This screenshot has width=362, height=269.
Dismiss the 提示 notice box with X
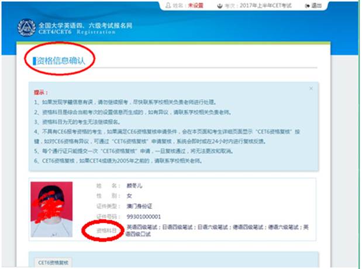pos(311,89)
